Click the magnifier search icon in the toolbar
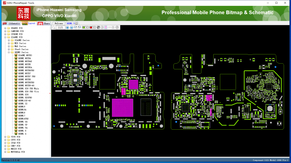This screenshot has width=291, height=163. [x=54, y=28]
